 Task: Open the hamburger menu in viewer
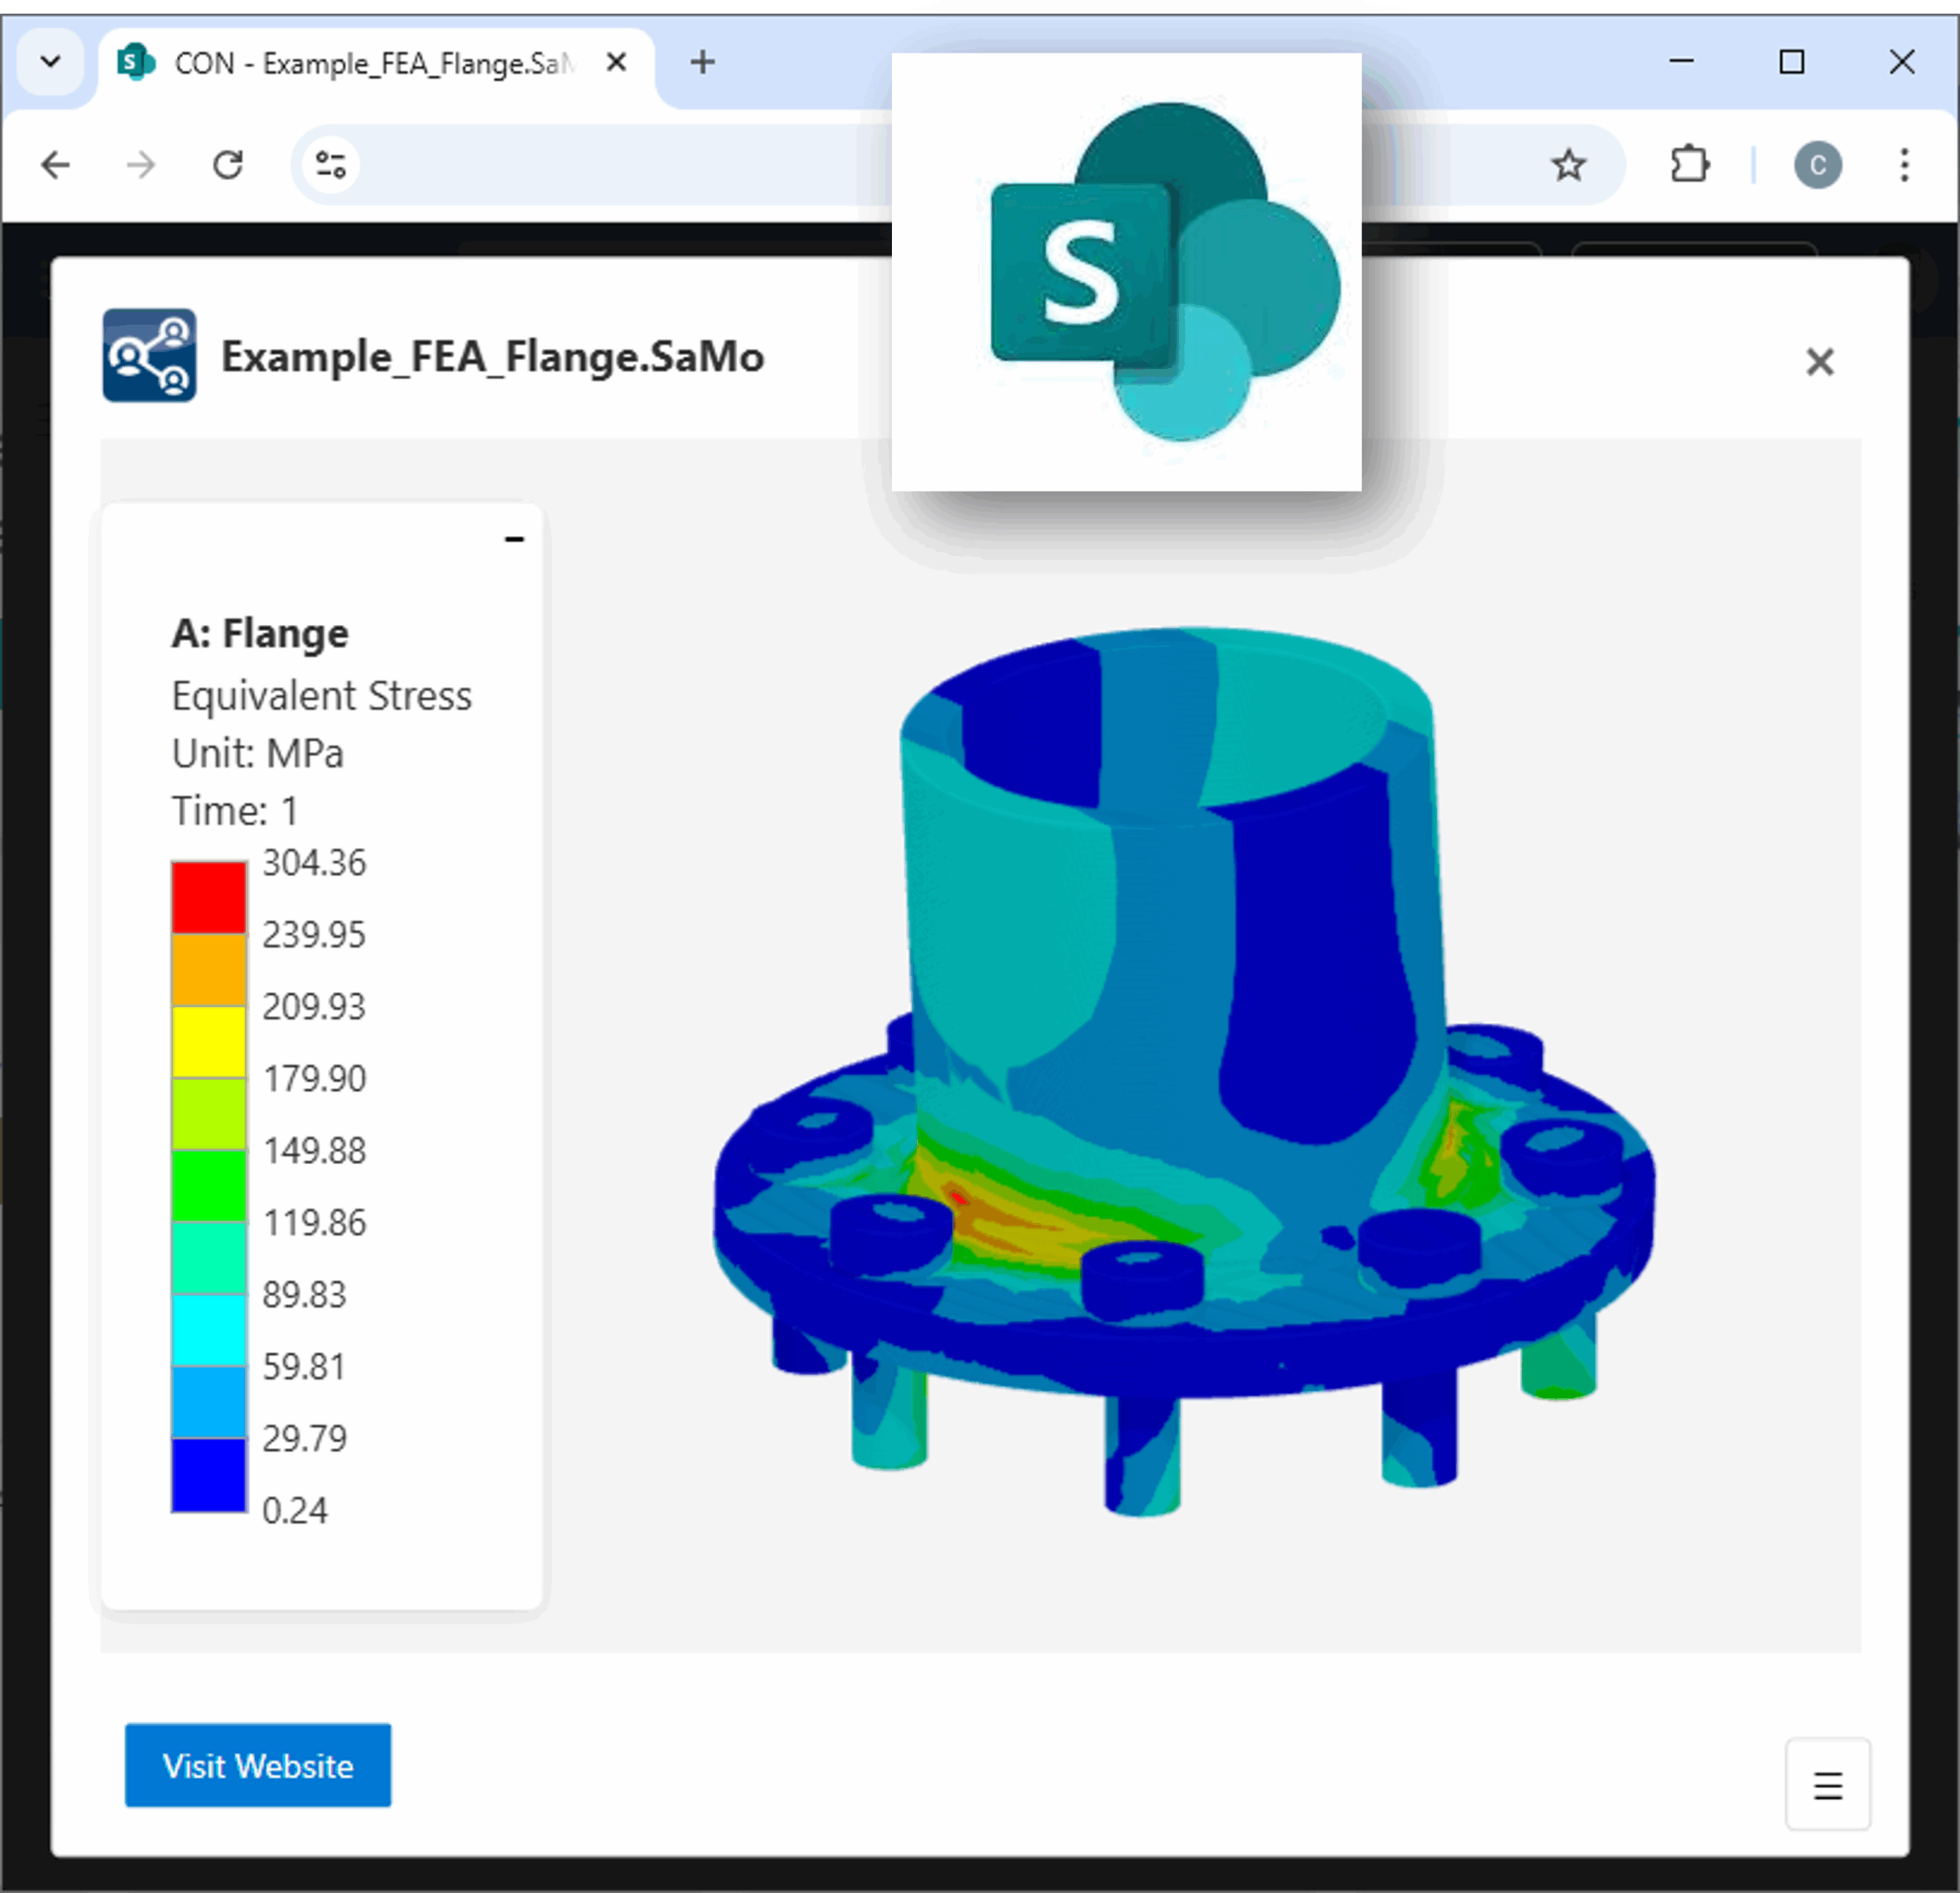(x=1828, y=1785)
